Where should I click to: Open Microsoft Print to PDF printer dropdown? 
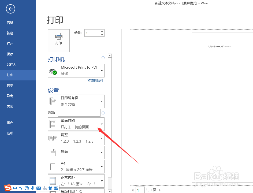coord(102,71)
